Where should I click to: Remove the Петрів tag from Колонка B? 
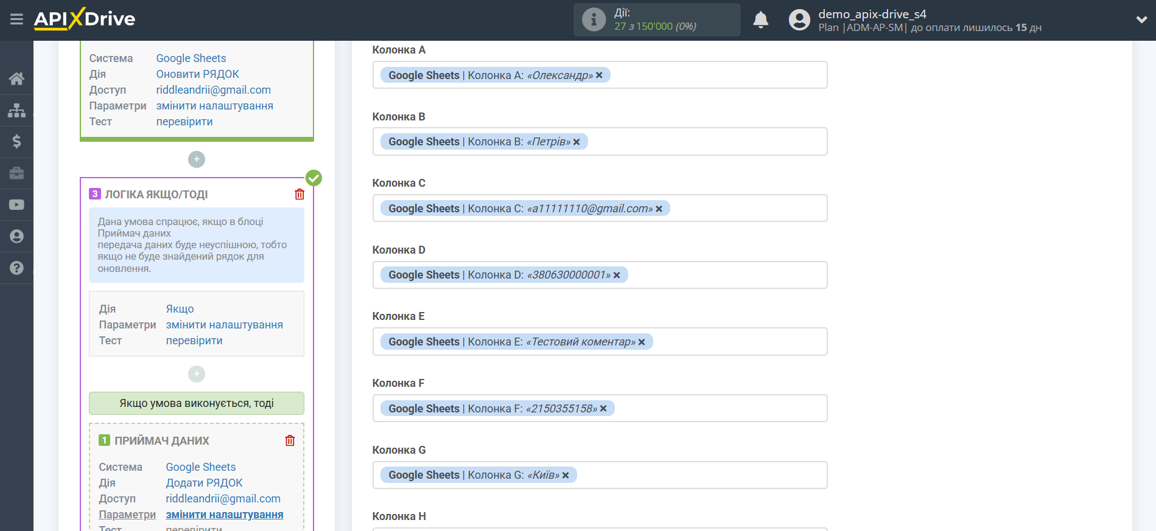(576, 142)
